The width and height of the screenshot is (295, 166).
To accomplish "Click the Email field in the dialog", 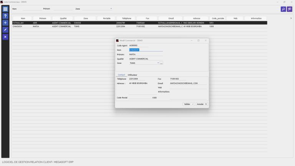I will 188,83.
